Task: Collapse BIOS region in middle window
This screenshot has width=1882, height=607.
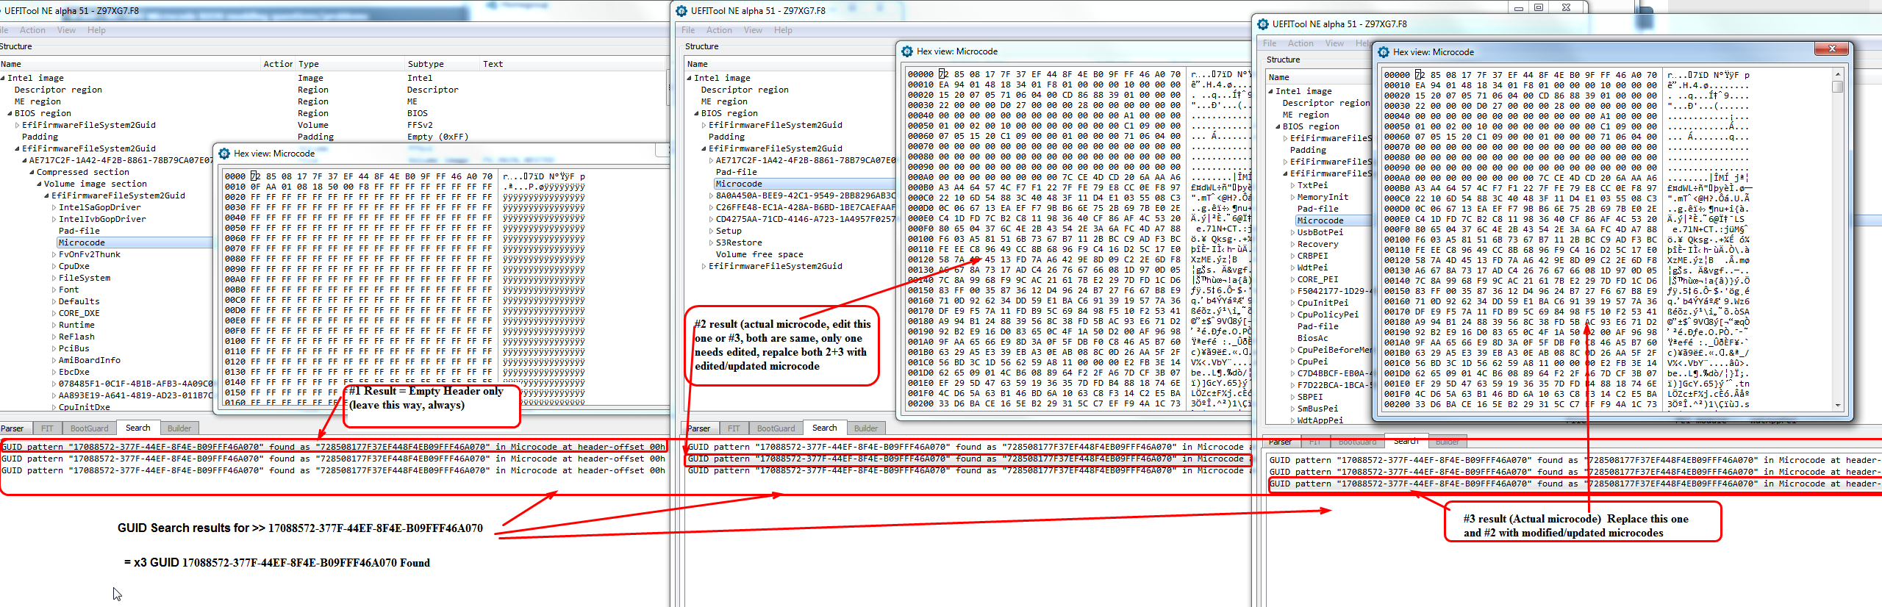Action: [x=697, y=113]
